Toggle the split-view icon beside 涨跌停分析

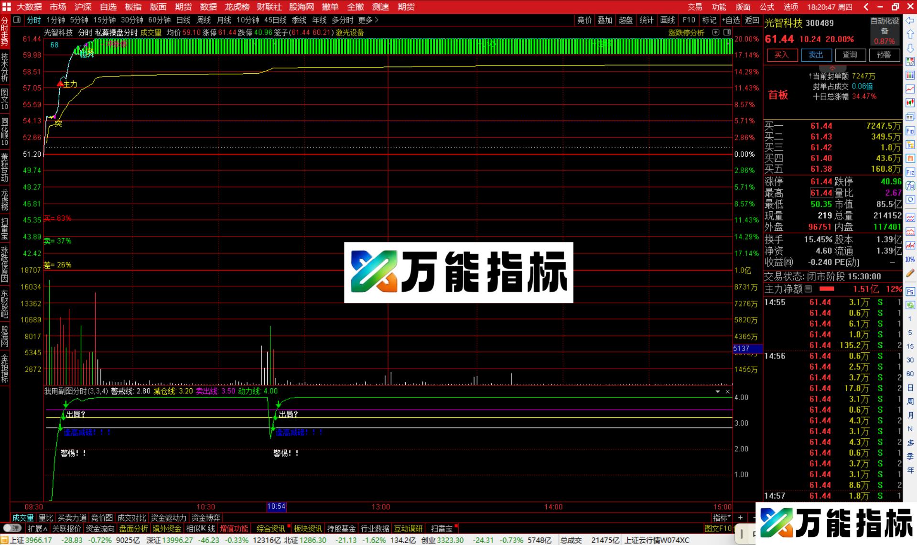click(x=727, y=33)
